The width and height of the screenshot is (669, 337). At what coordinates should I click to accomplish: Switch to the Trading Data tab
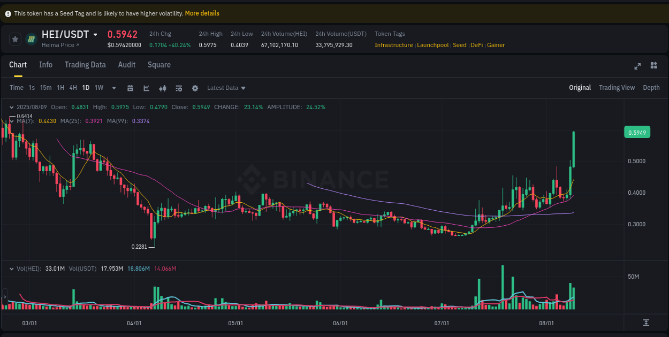(85, 65)
